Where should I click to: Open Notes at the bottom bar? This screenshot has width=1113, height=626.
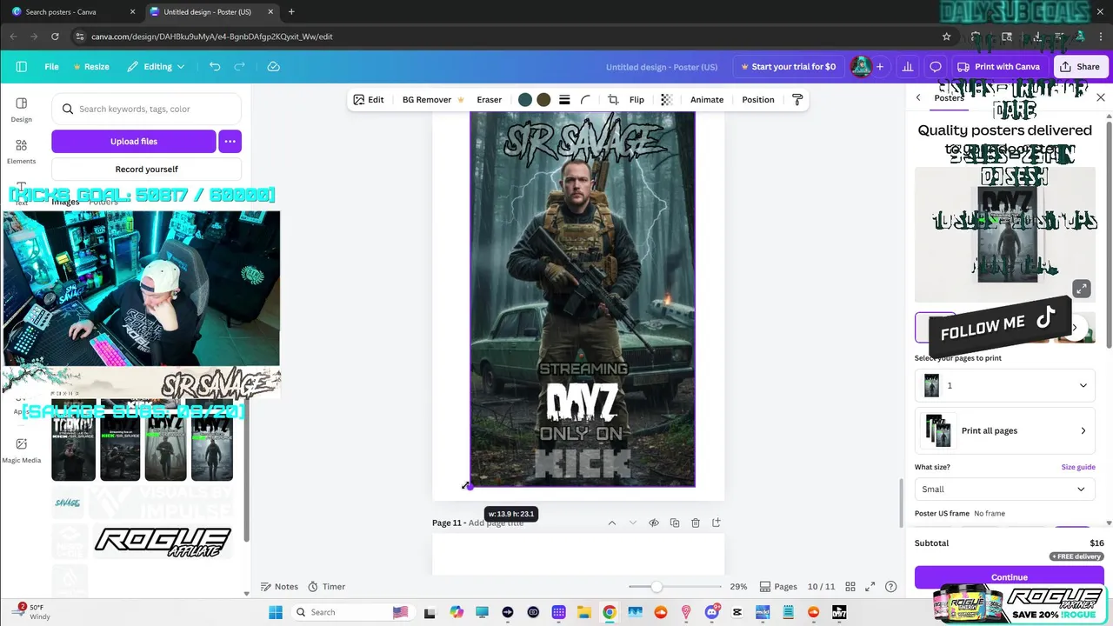tap(279, 587)
